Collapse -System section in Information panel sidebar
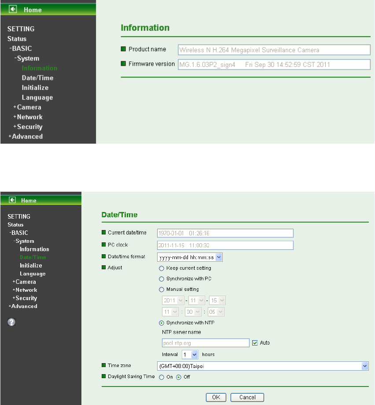The image size is (375, 405). 27,58
